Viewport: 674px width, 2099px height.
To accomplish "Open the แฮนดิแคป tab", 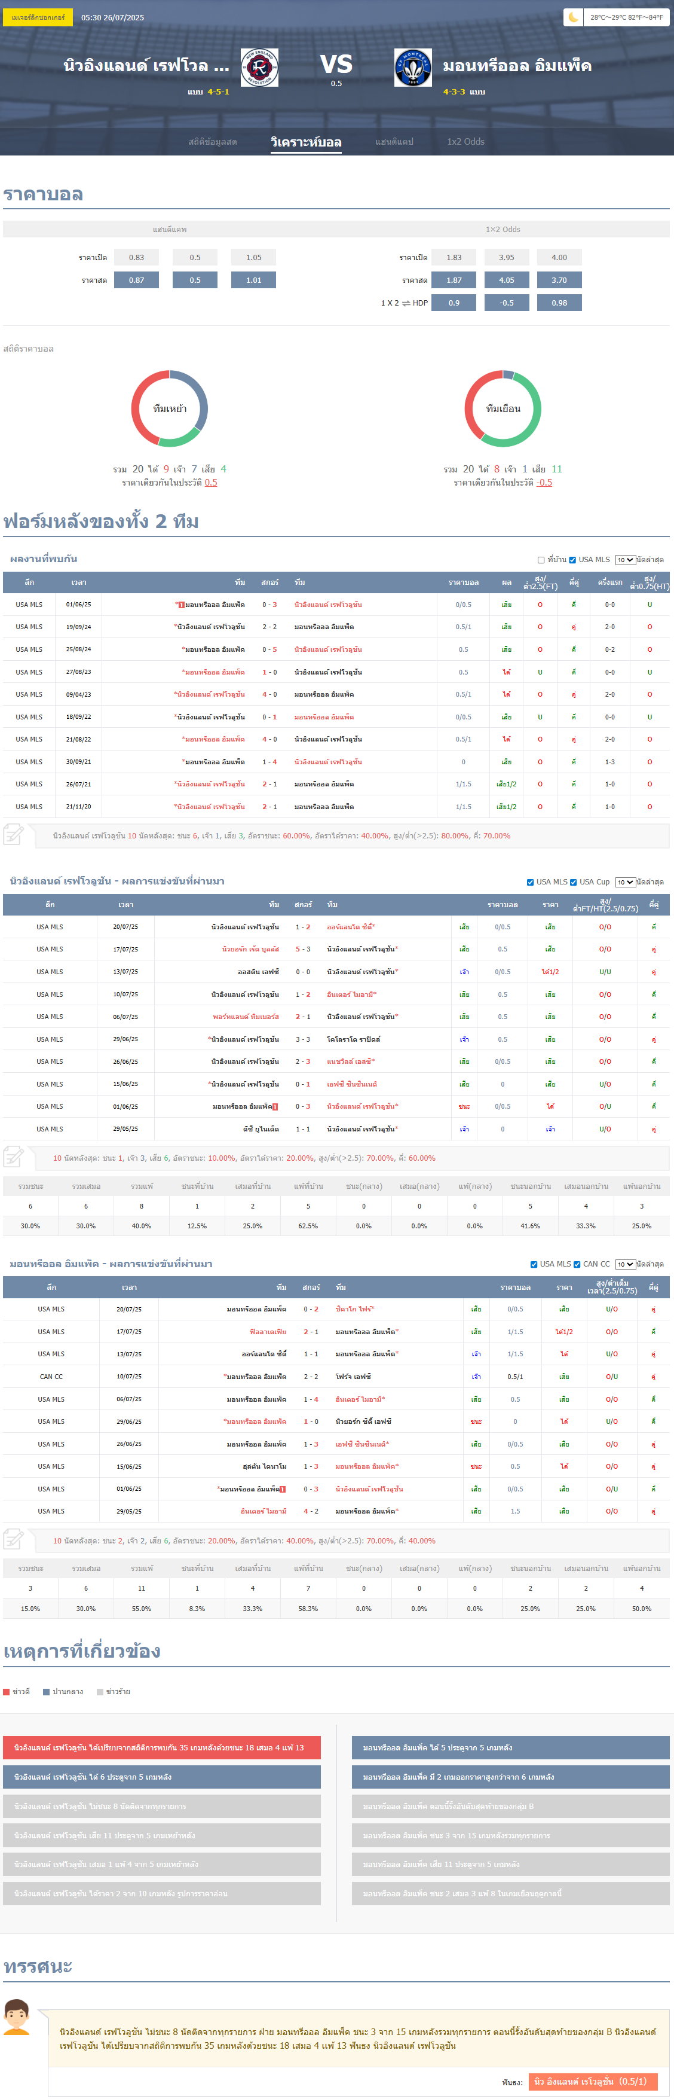I will (x=394, y=142).
